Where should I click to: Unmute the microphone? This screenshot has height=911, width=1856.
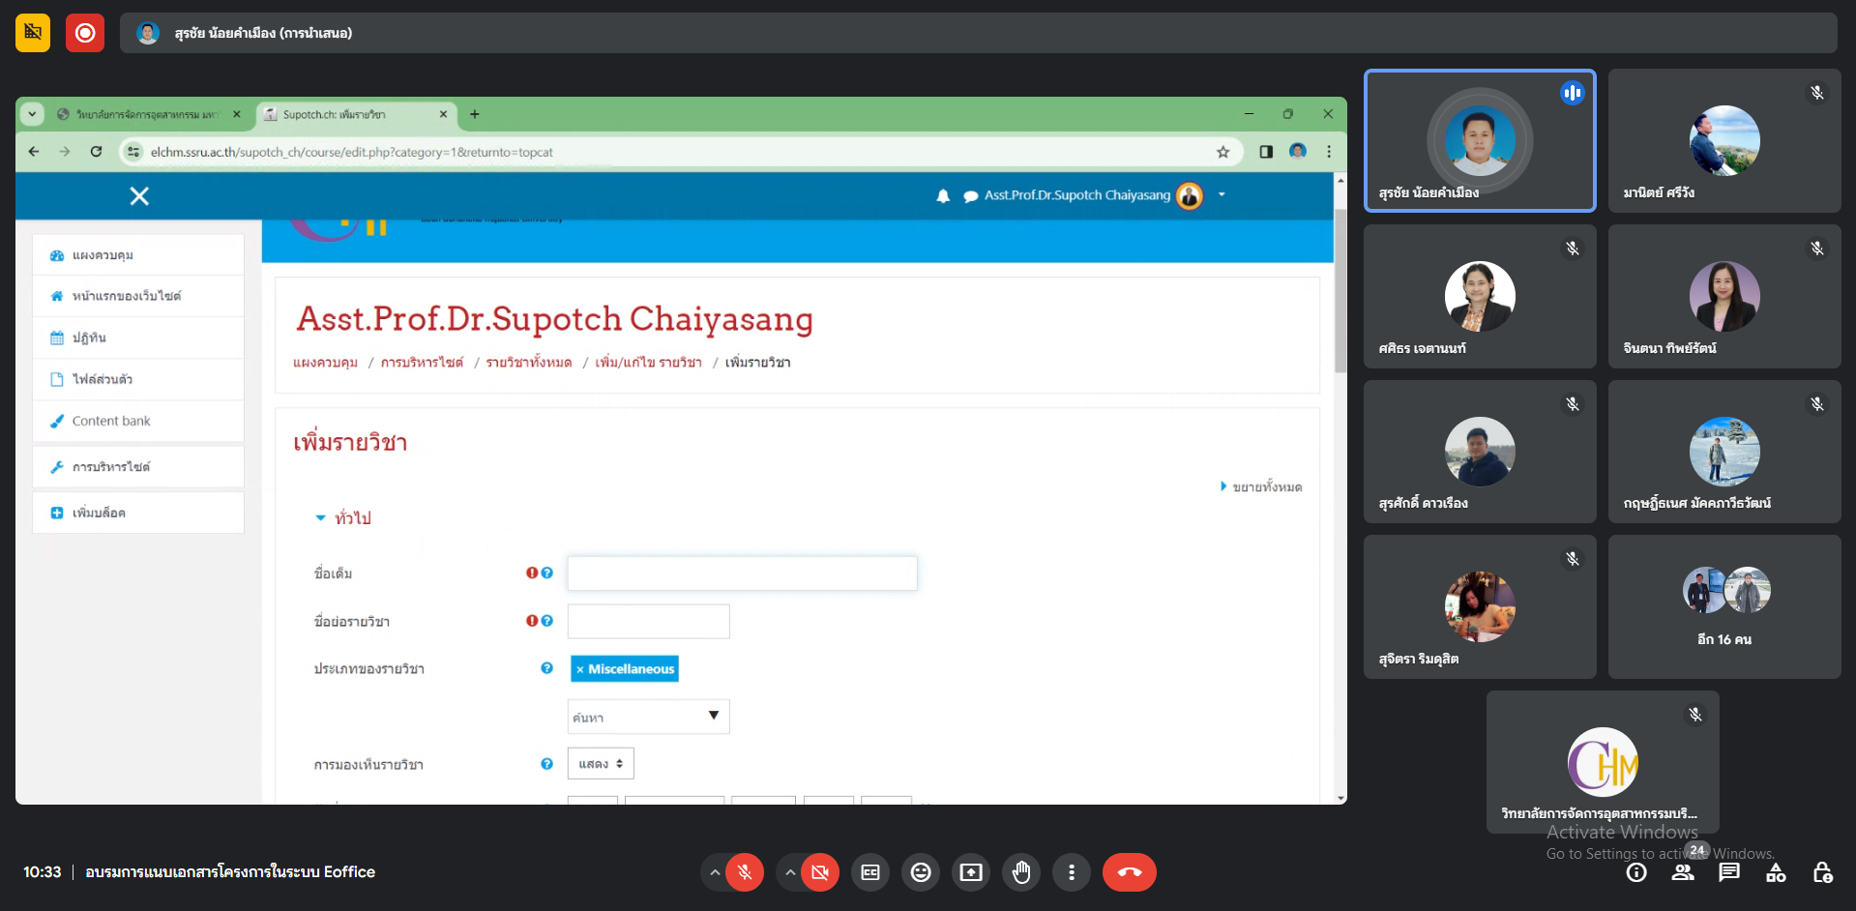745,872
